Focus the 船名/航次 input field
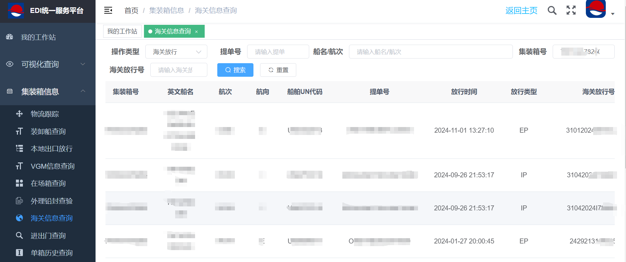The image size is (626, 262). tap(431, 52)
